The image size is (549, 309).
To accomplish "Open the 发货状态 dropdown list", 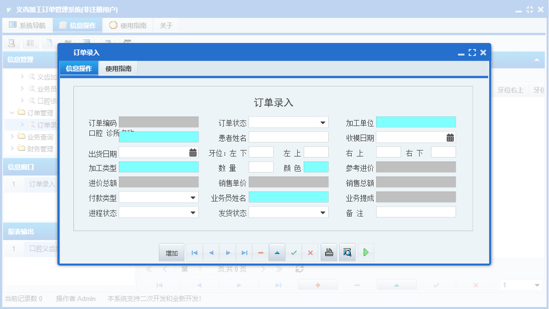I will (x=323, y=212).
